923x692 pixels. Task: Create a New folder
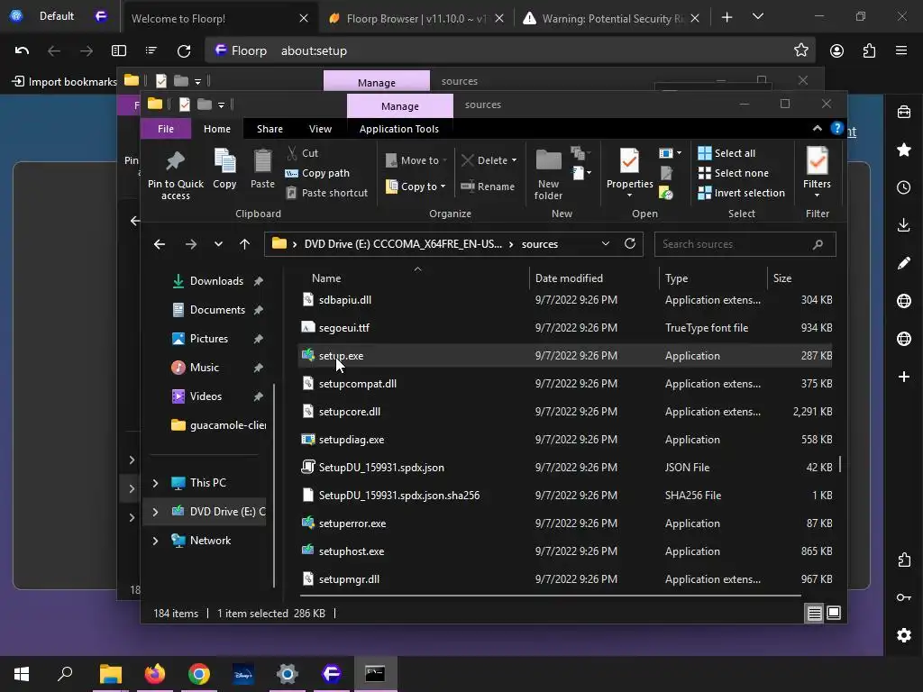click(x=548, y=174)
